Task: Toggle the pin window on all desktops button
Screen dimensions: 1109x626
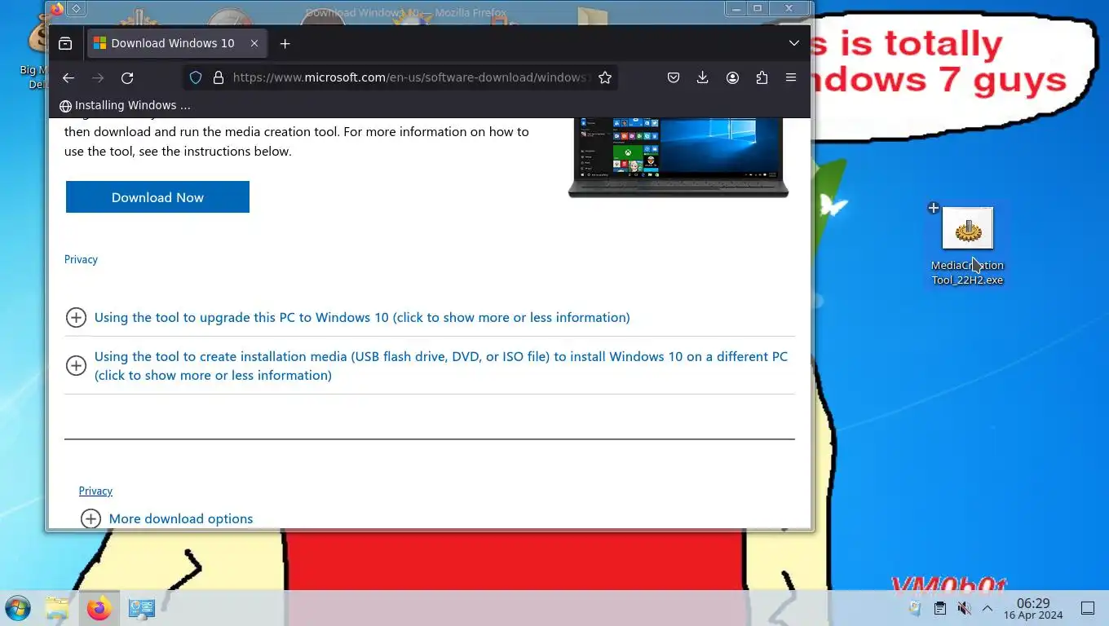Action: tap(76, 9)
